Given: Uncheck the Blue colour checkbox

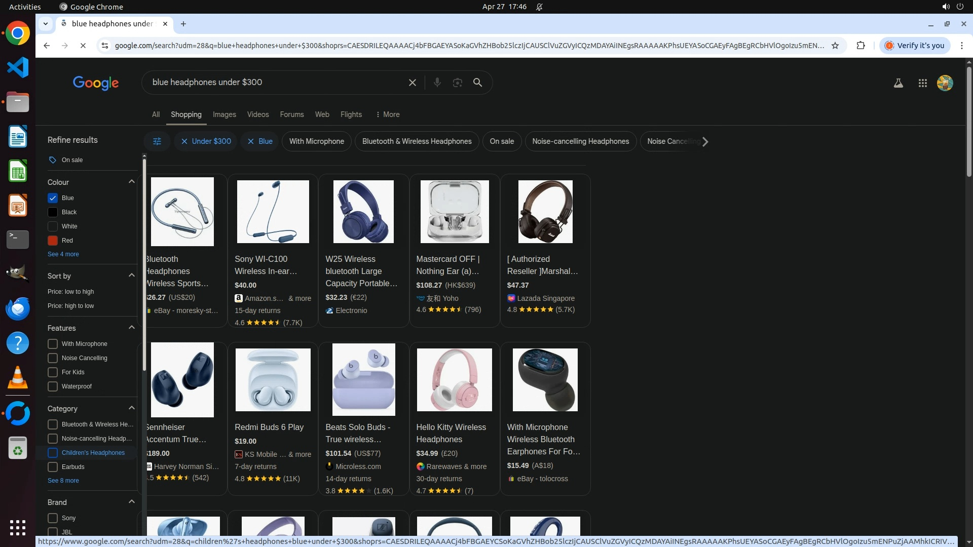Looking at the screenshot, I should pyautogui.click(x=53, y=198).
